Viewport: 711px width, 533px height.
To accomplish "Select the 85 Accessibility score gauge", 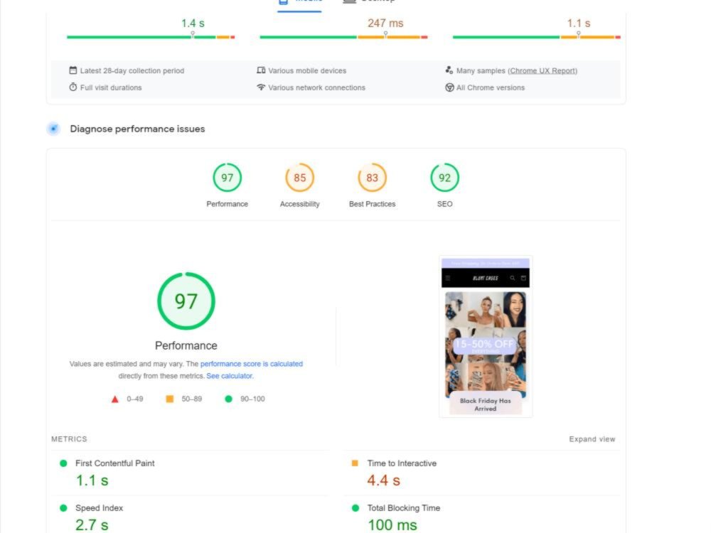I will click(x=300, y=178).
